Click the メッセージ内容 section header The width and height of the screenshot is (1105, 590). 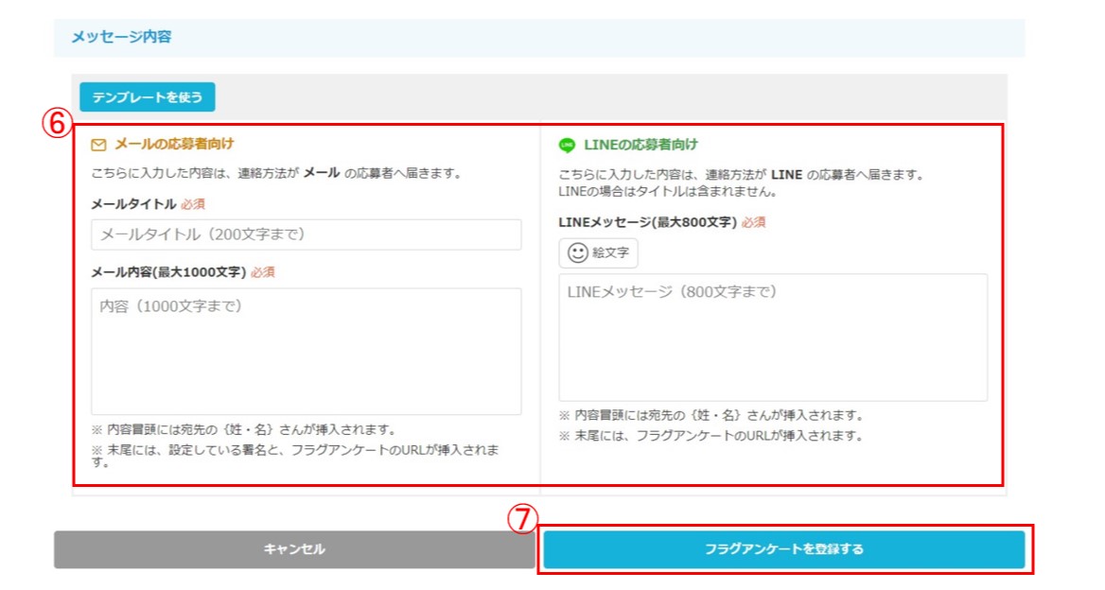pyautogui.click(x=121, y=38)
